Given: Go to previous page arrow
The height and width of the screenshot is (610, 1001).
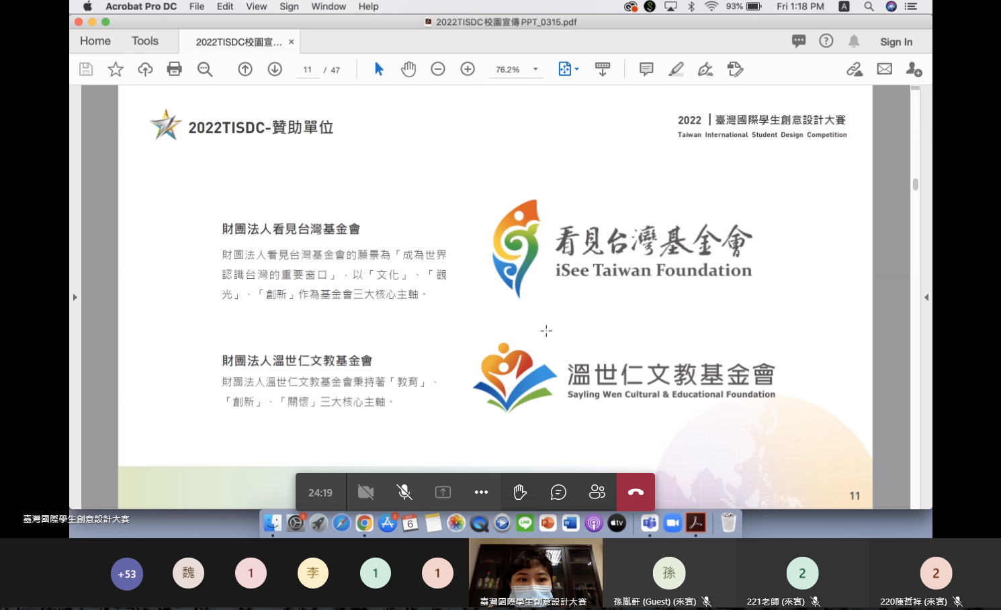Looking at the screenshot, I should coord(245,69).
